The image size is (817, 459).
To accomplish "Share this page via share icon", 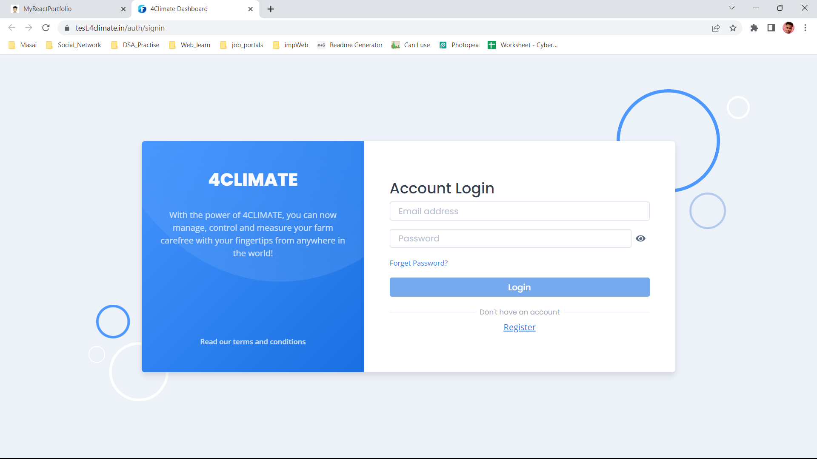I will tap(716, 28).
